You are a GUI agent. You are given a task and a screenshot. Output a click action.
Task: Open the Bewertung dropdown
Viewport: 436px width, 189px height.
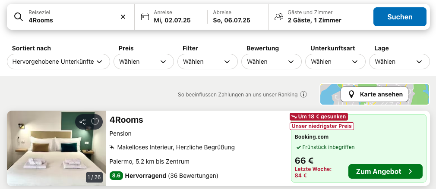tap(272, 62)
